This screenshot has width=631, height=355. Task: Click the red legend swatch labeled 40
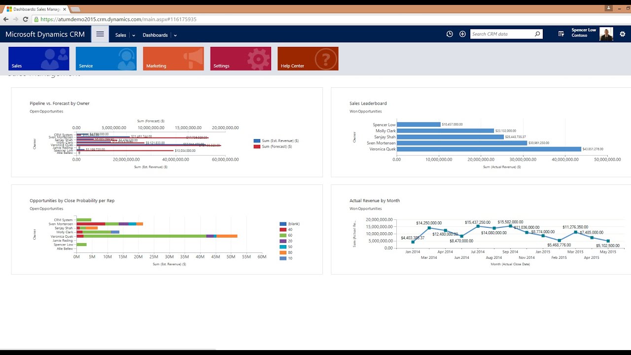pyautogui.click(x=283, y=230)
